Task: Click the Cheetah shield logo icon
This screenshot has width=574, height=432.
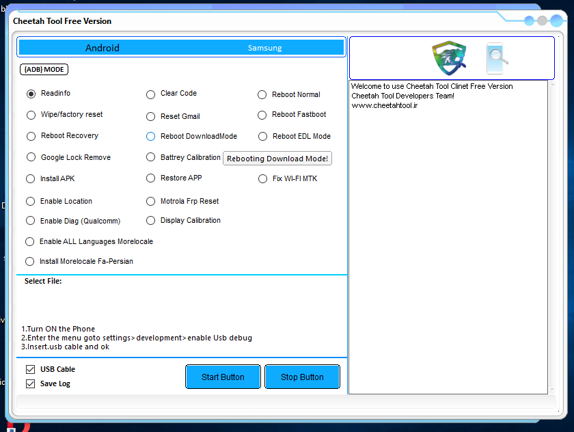Action: 449,58
